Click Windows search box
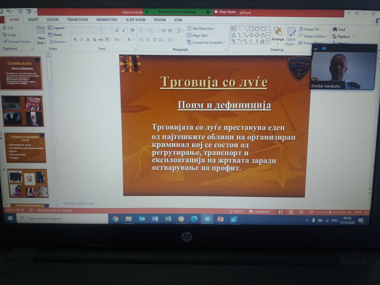The image size is (380, 285). tap(63, 218)
